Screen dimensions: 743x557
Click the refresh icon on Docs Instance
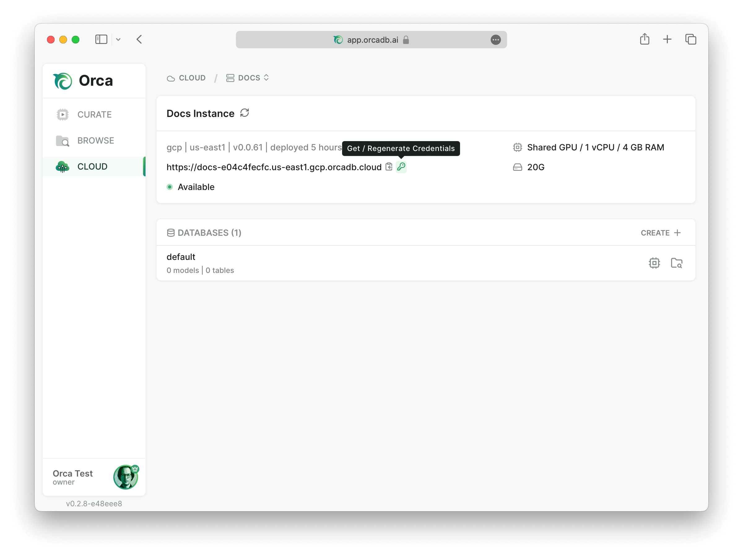(x=245, y=113)
